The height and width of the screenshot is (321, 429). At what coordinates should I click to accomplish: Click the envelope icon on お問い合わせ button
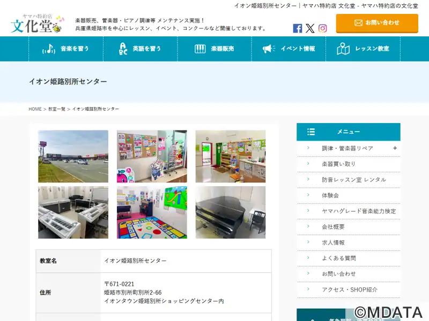point(358,23)
